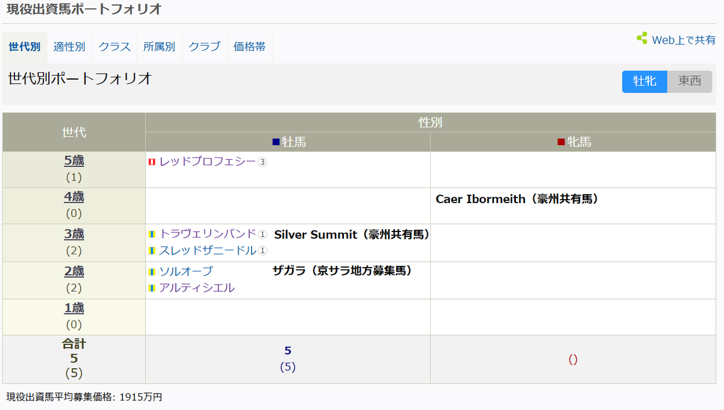
Task: Click red square in 牝馬 header
Action: tap(561, 142)
